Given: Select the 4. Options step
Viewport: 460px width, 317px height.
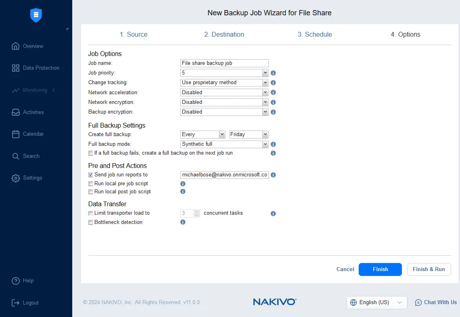Looking at the screenshot, I should (406, 34).
